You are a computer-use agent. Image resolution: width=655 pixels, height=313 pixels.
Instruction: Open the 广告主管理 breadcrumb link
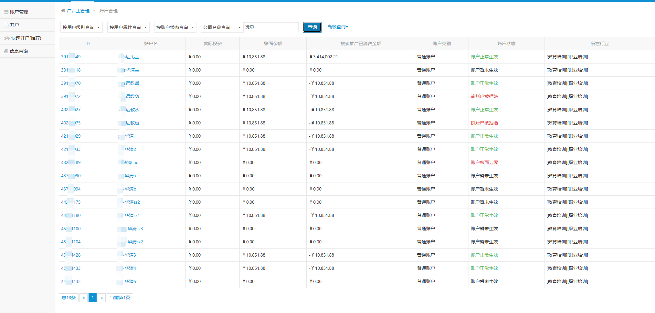click(78, 11)
